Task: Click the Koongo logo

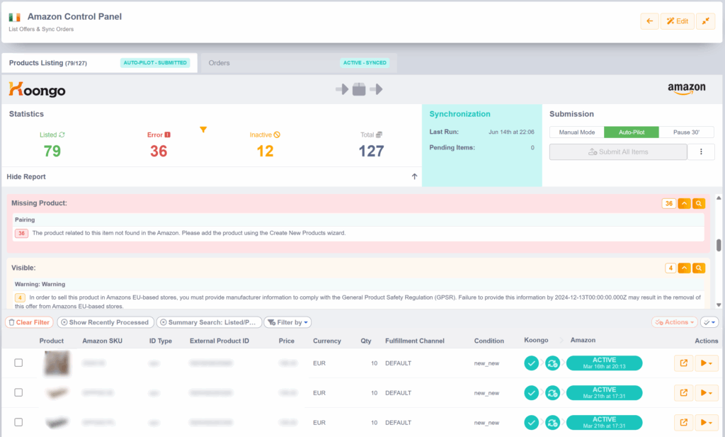Action: 37,89
